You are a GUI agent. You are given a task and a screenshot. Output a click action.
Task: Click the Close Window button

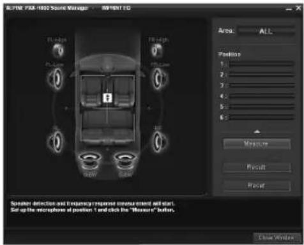click(277, 237)
